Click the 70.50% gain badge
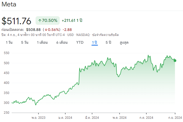Image resolution: width=183 pixels, height=122 pixels. (48, 21)
